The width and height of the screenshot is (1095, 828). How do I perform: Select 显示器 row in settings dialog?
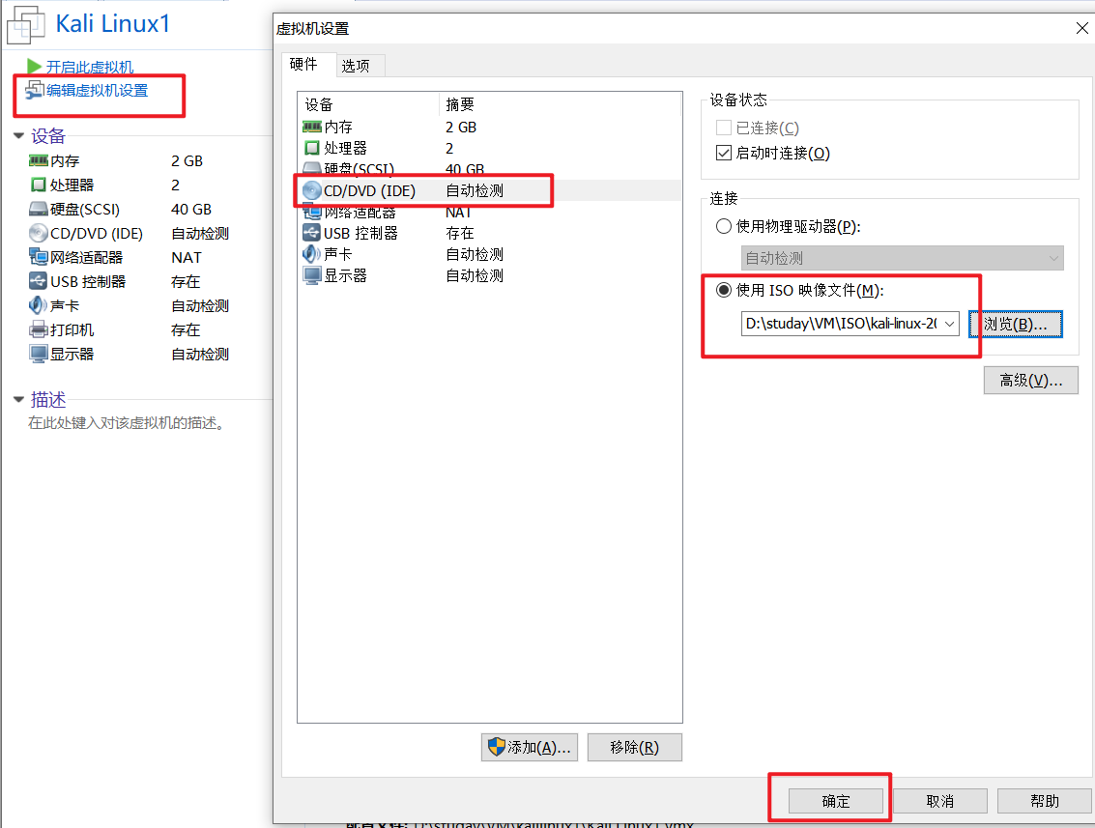pyautogui.click(x=489, y=275)
